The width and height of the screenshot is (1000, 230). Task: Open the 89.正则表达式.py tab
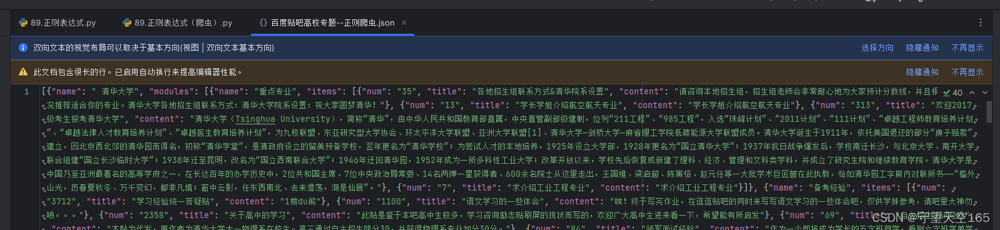tap(58, 22)
